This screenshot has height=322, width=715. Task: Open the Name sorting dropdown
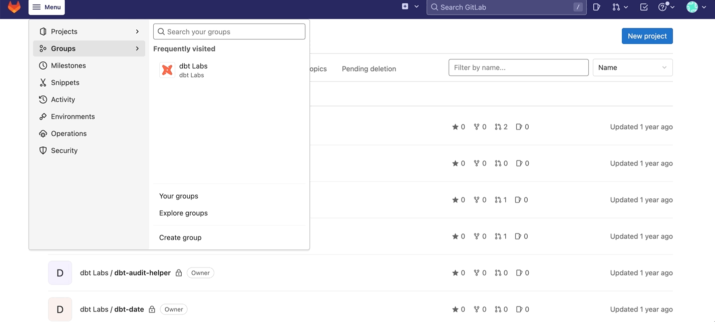(632, 67)
